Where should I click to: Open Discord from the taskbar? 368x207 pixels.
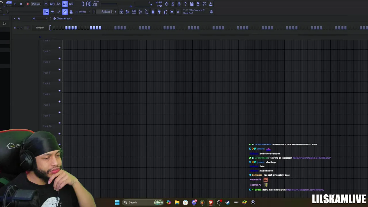tap(194, 202)
